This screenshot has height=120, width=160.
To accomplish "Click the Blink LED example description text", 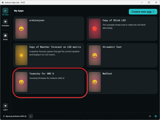I will click(x=124, y=26).
